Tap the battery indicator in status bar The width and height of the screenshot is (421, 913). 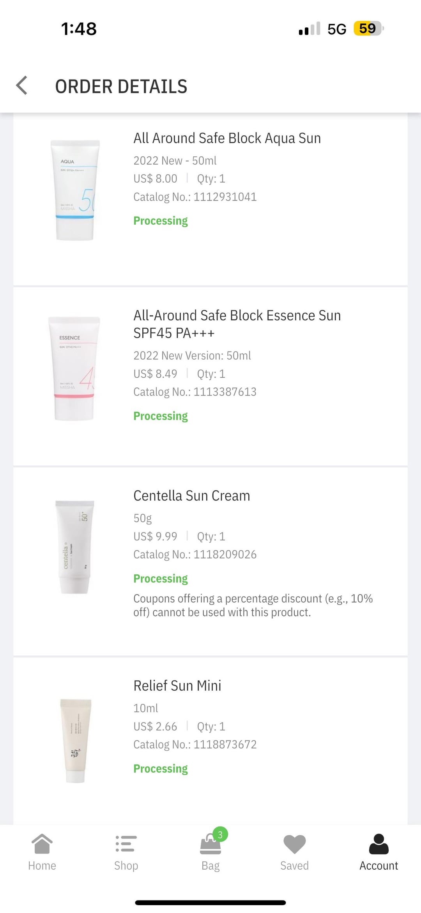[x=369, y=28]
